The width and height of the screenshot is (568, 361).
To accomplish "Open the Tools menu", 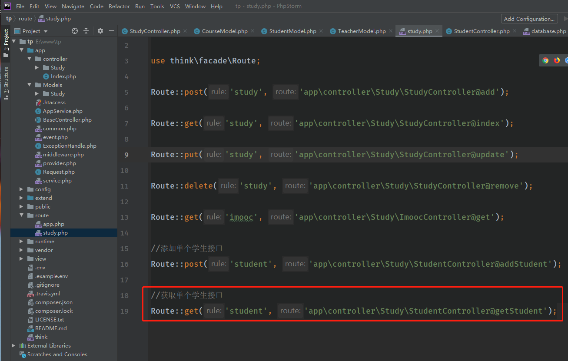I will 157,6.
